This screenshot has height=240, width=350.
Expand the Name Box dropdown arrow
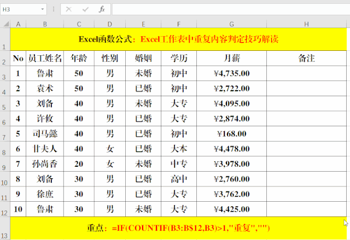point(43,9)
